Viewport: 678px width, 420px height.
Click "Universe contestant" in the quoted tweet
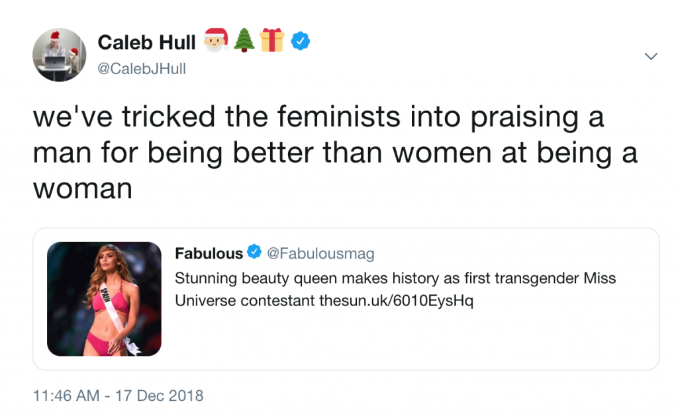(x=244, y=301)
